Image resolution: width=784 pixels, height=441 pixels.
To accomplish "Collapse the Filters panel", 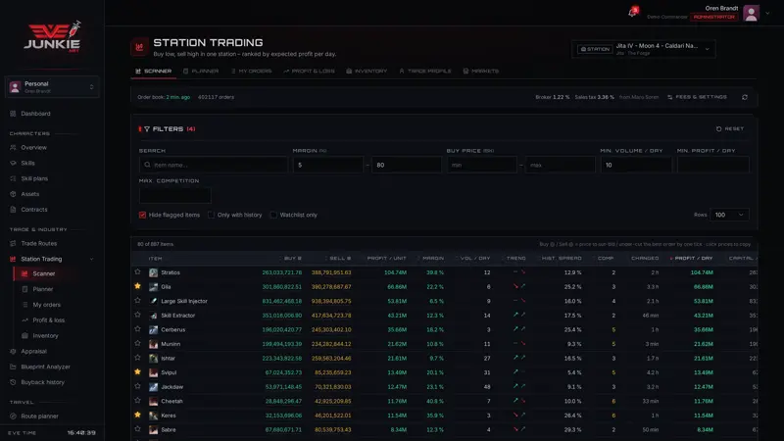I will (x=168, y=129).
